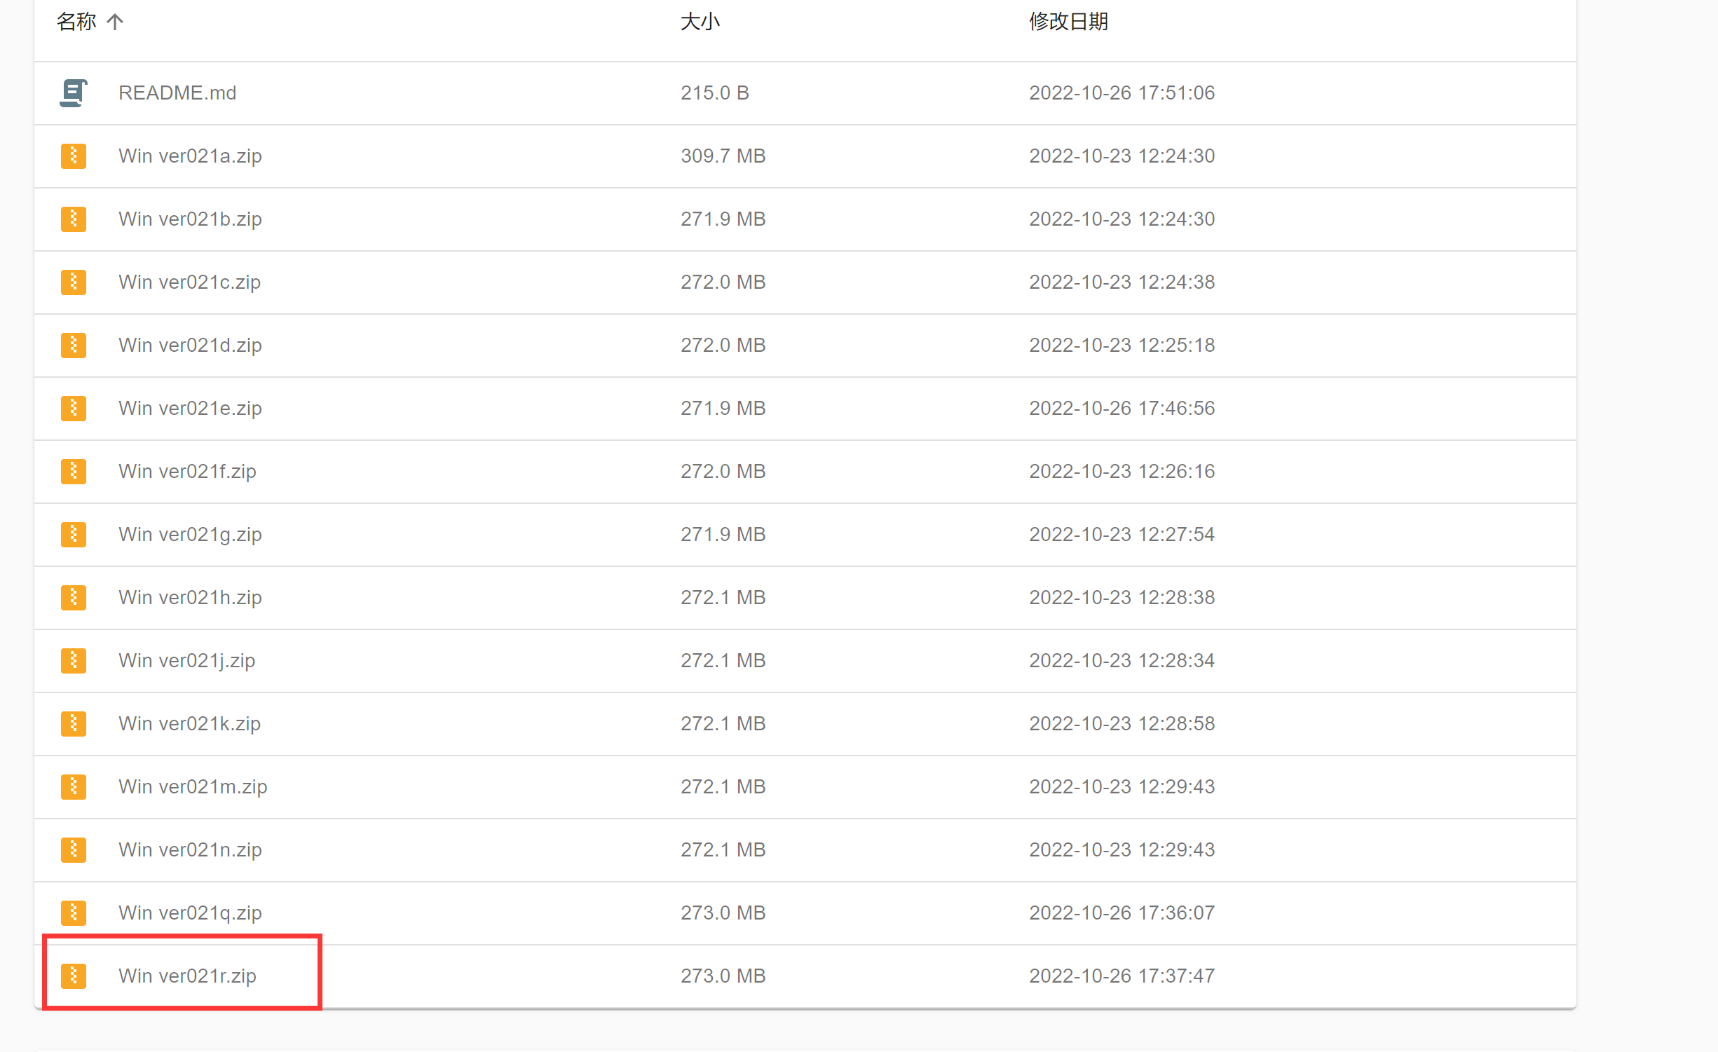The width and height of the screenshot is (1718, 1052).
Task: Click Win ver021n.zip file name
Action: (190, 850)
